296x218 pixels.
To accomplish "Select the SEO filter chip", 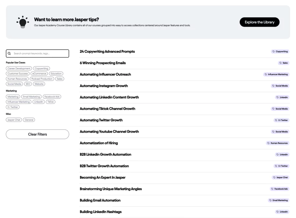I will (x=28, y=84).
